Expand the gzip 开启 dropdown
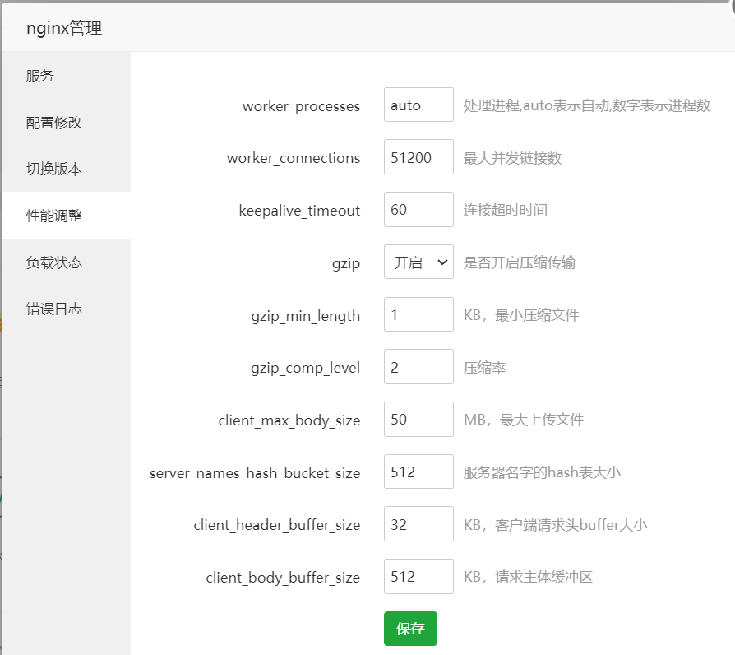Screen dimensions: 735x655 (x=418, y=262)
